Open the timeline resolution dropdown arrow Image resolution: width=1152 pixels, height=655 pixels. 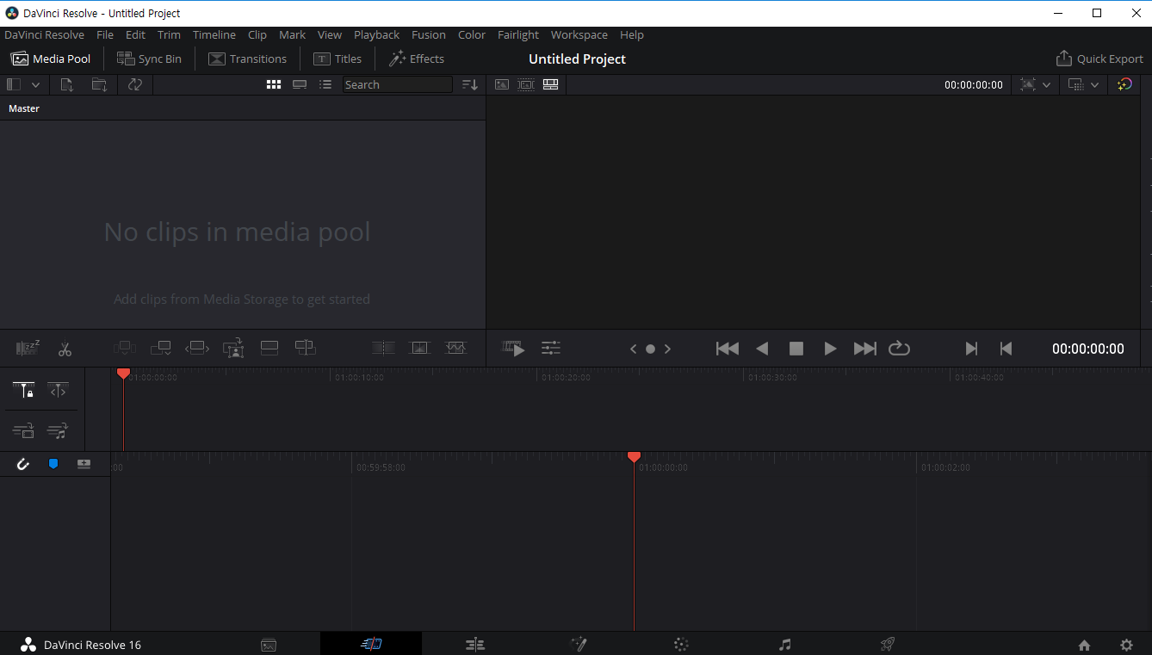click(1094, 84)
